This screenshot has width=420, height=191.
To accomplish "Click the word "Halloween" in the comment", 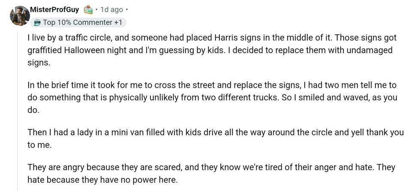I will (84, 51).
